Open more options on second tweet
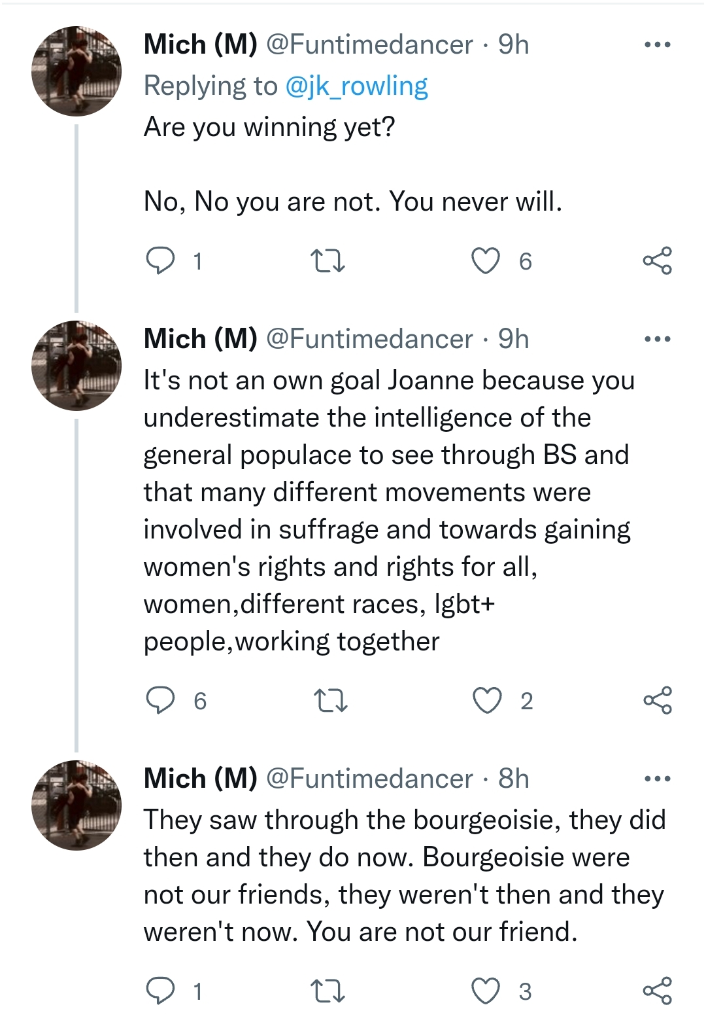 pyautogui.click(x=658, y=339)
